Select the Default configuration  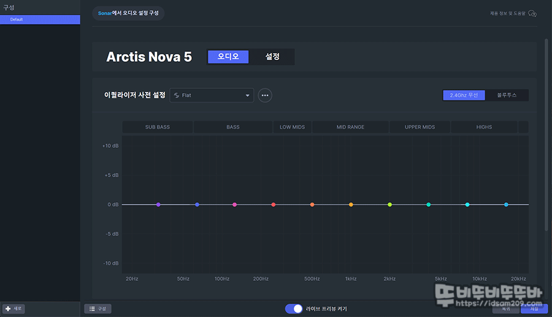coord(40,20)
